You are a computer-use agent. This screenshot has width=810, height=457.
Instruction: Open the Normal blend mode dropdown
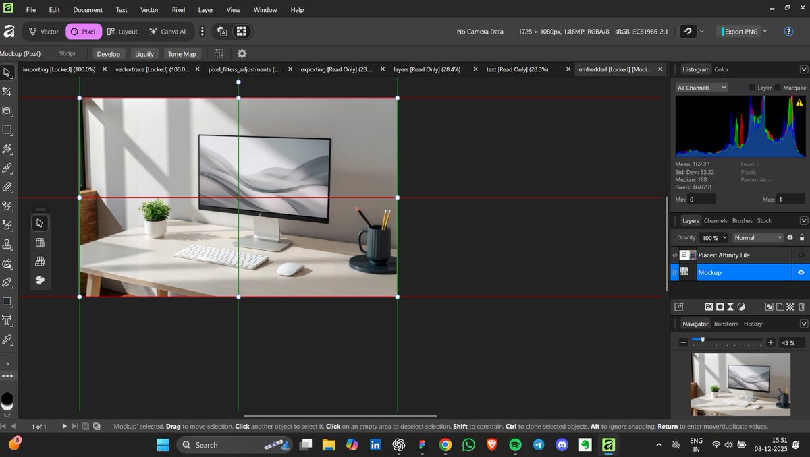click(758, 237)
